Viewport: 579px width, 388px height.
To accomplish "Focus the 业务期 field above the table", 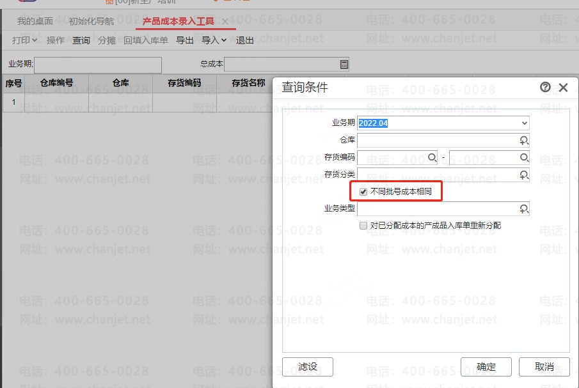I will pos(98,65).
